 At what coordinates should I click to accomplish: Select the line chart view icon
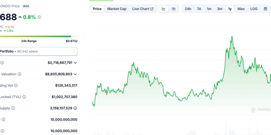(164, 9)
